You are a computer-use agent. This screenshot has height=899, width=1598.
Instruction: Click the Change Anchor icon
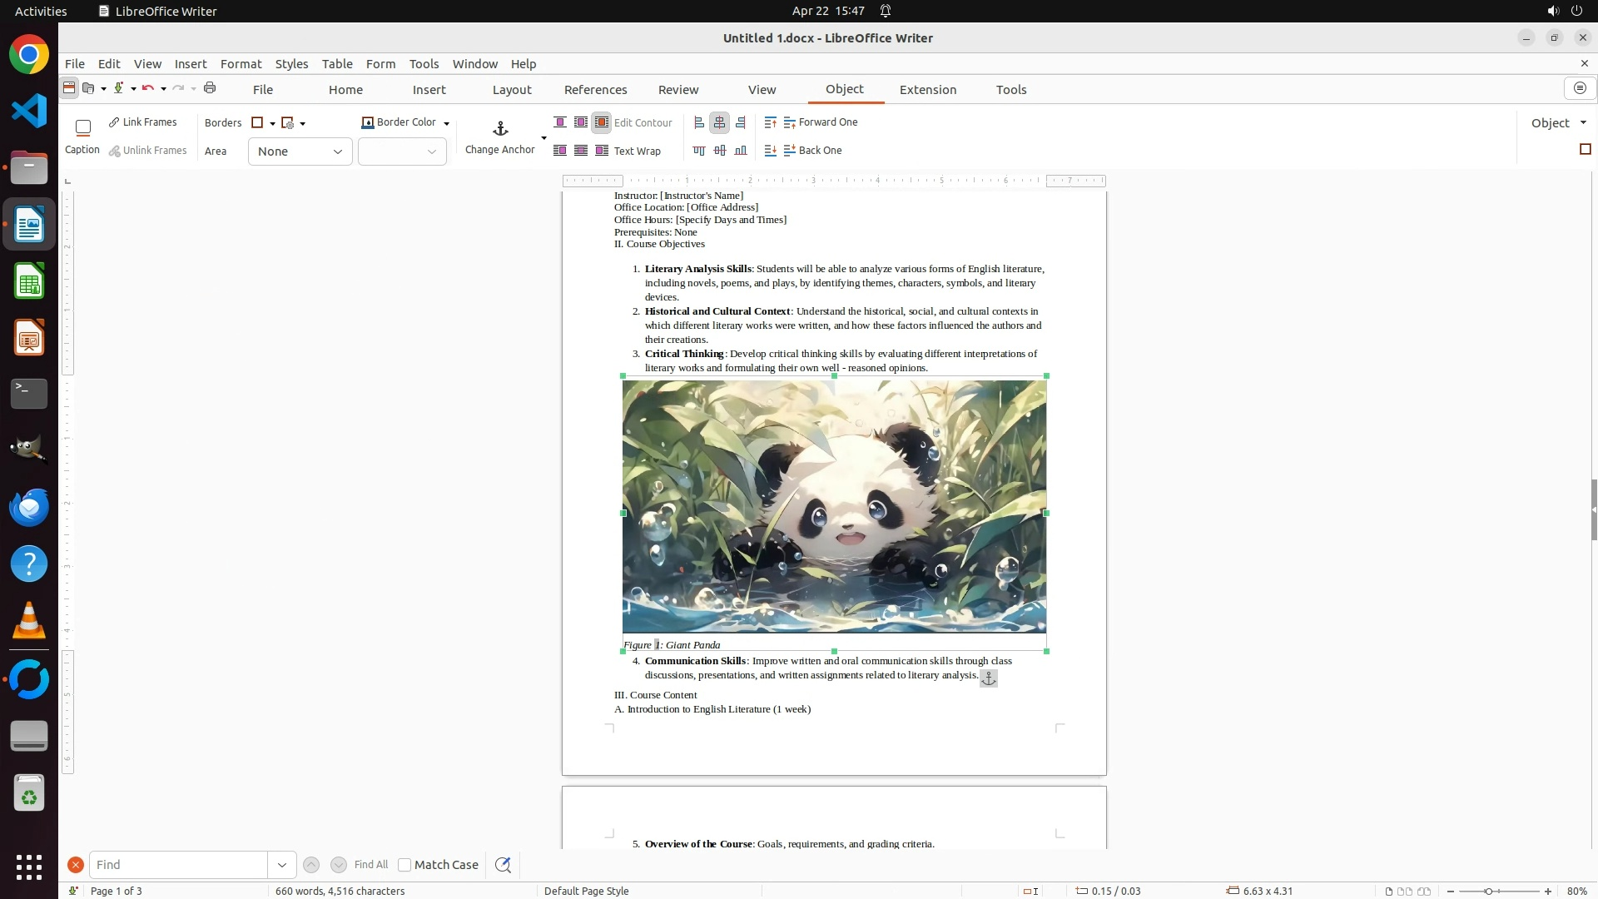pos(500,129)
